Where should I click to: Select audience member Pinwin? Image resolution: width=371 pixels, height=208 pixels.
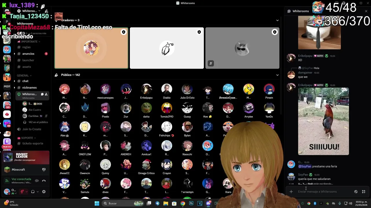269,91
